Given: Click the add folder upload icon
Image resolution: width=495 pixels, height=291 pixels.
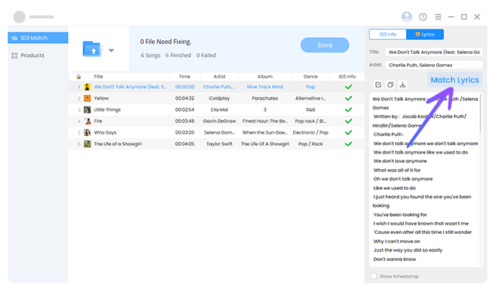Looking at the screenshot, I should coord(93,49).
